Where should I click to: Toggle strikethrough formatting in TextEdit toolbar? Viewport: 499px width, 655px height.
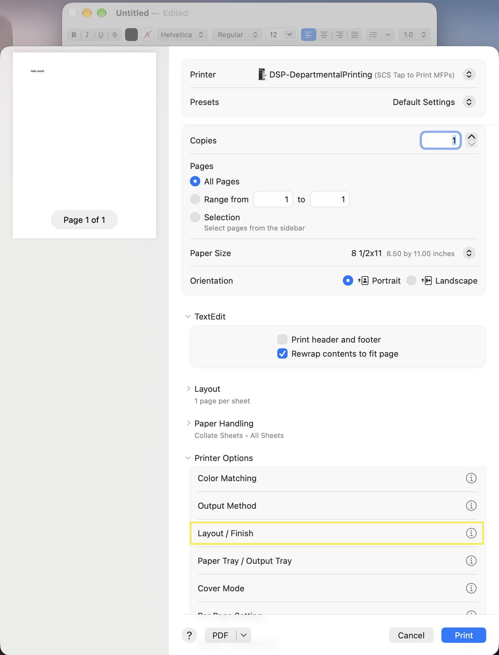(x=115, y=35)
